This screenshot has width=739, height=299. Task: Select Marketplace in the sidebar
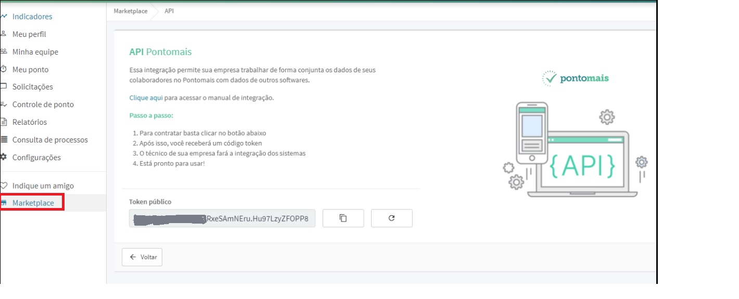click(33, 203)
